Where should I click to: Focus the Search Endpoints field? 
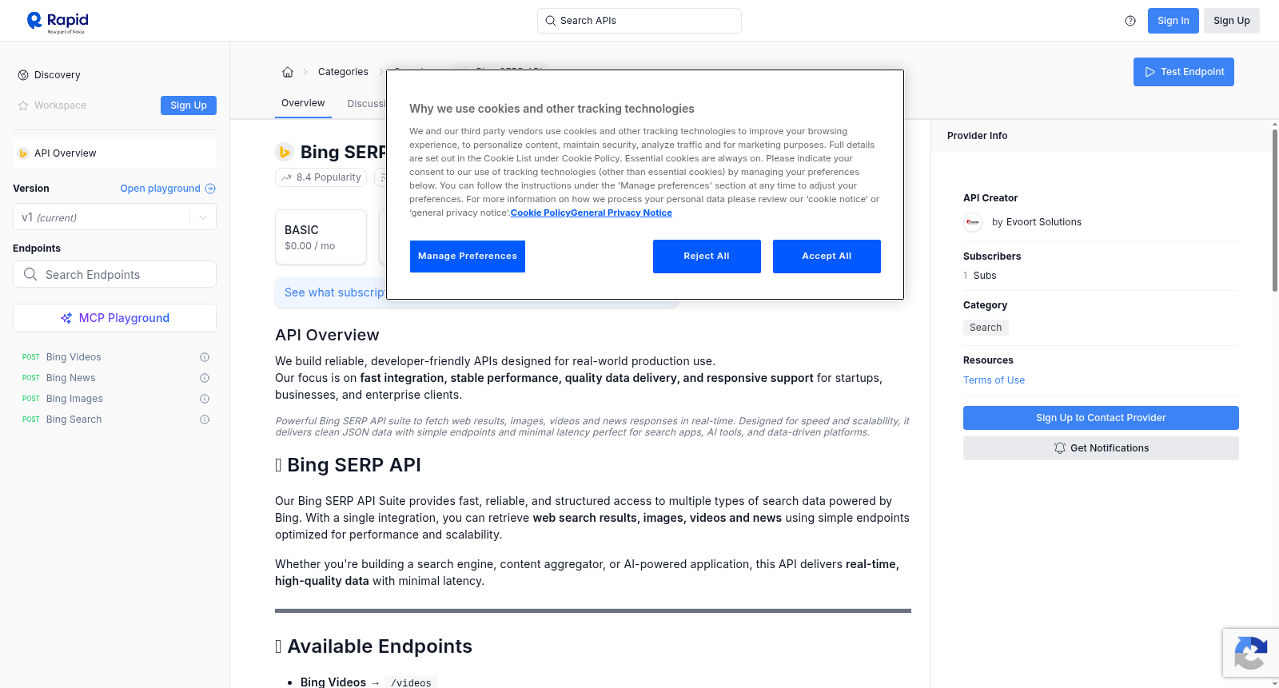(x=115, y=274)
